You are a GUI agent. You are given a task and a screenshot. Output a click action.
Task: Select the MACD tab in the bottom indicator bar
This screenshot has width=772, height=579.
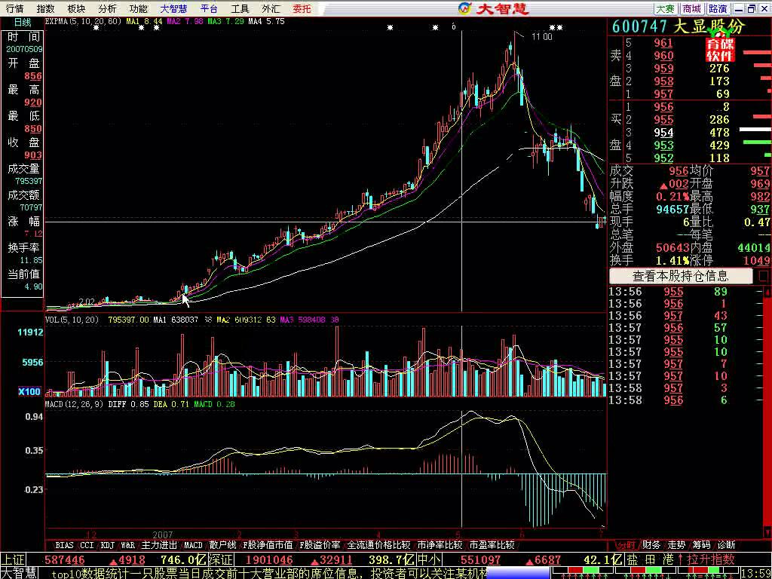click(x=193, y=545)
